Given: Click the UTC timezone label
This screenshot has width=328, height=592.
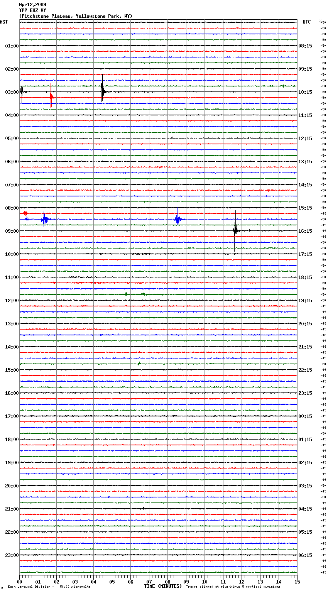Looking at the screenshot, I should coord(307,22).
